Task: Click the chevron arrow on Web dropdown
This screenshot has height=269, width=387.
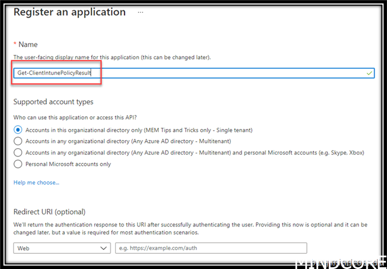Action: [x=103, y=248]
